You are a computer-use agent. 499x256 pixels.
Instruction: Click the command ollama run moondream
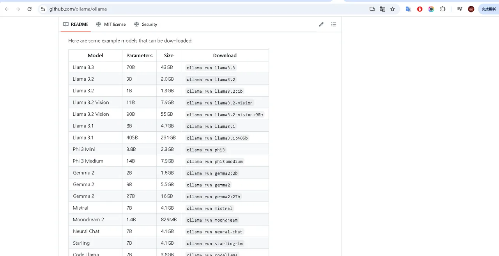pos(212,219)
